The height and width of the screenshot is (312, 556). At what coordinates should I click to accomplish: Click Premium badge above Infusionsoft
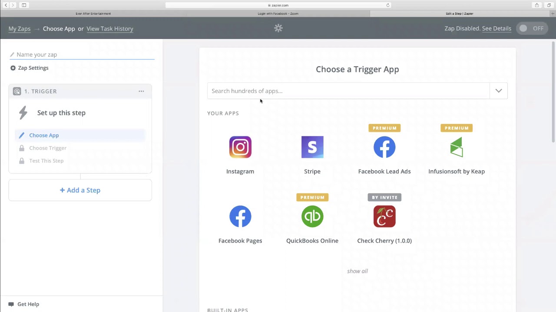click(457, 128)
